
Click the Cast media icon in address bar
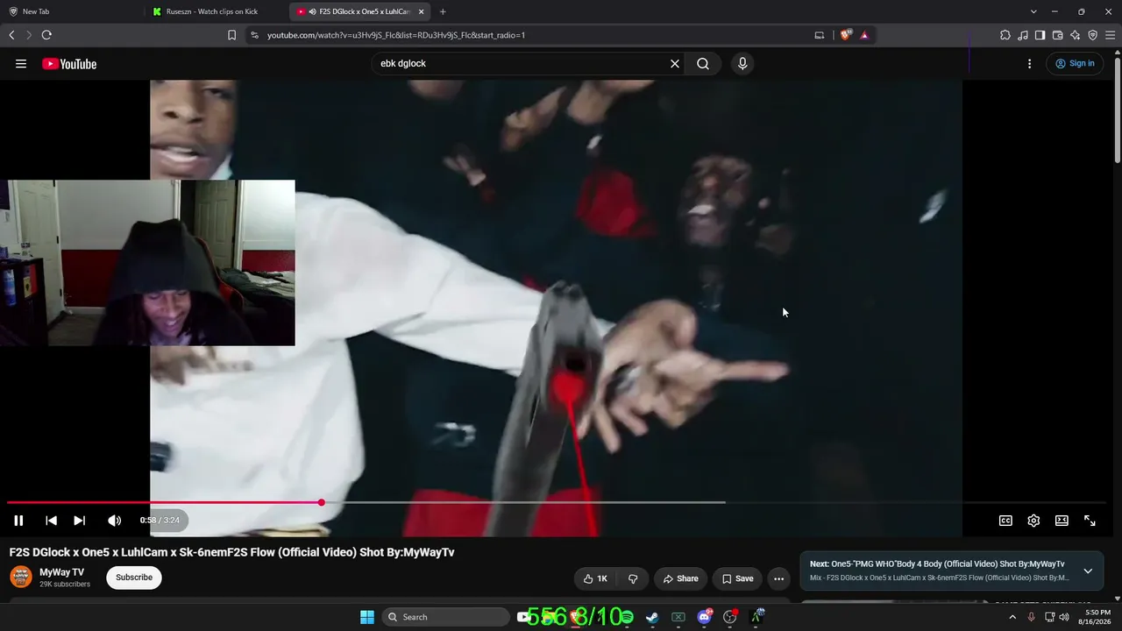(819, 35)
